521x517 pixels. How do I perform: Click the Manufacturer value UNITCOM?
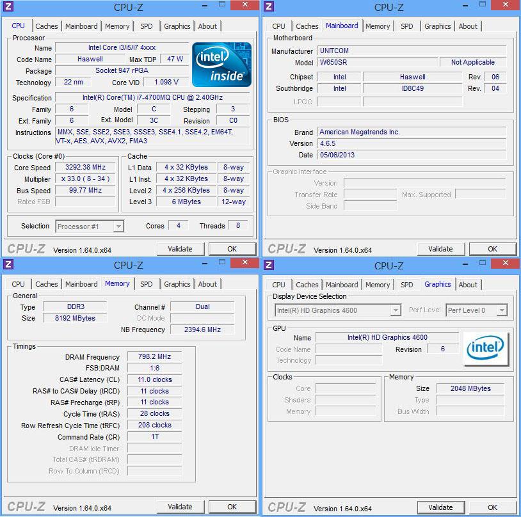click(x=412, y=51)
